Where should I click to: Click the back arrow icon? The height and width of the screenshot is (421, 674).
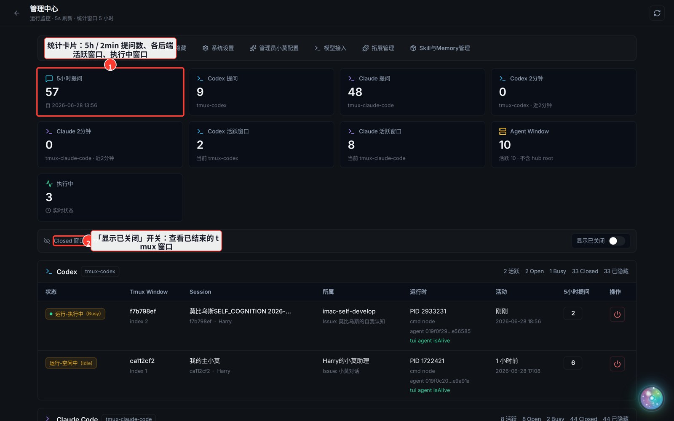click(17, 13)
